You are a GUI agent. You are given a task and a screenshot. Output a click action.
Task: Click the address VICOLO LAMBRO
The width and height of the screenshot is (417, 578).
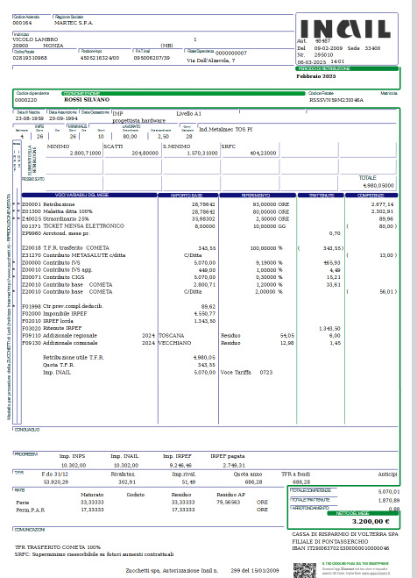pyautogui.click(x=35, y=39)
